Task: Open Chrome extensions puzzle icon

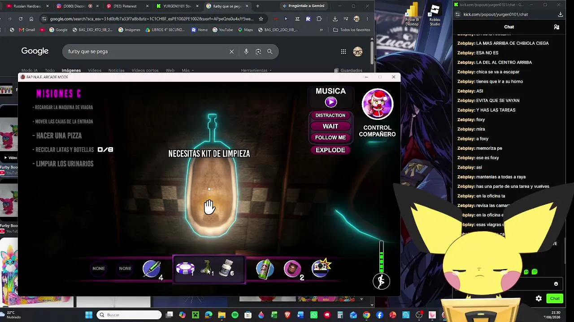Action: pyautogui.click(x=319, y=19)
